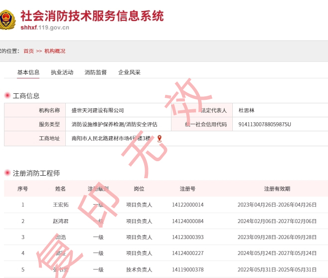Image resolution: width=328 pixels, height=278 pixels.
Task: Click the 序号 column header
Action: click(x=22, y=189)
